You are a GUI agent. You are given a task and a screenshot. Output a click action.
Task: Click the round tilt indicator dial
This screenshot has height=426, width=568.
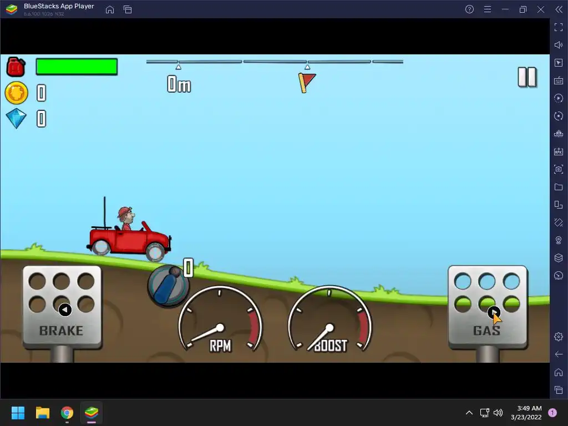point(168,286)
